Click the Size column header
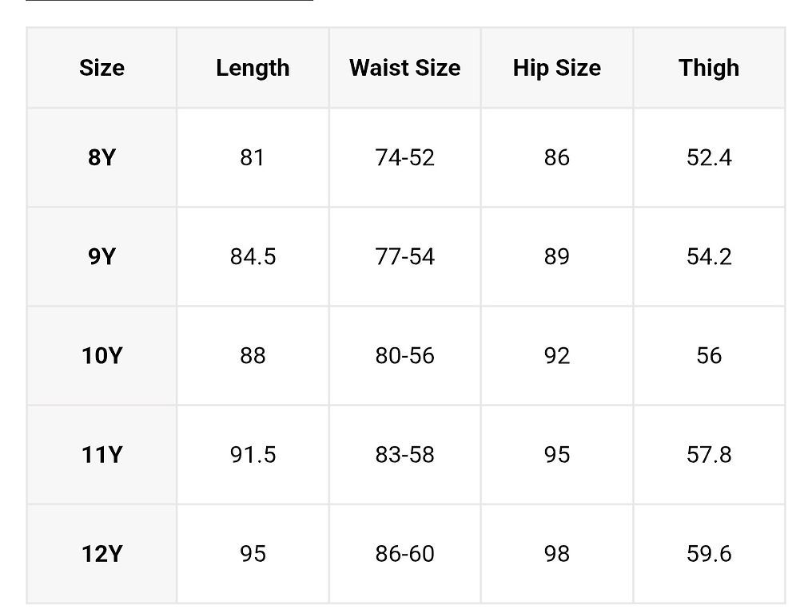 (101, 68)
